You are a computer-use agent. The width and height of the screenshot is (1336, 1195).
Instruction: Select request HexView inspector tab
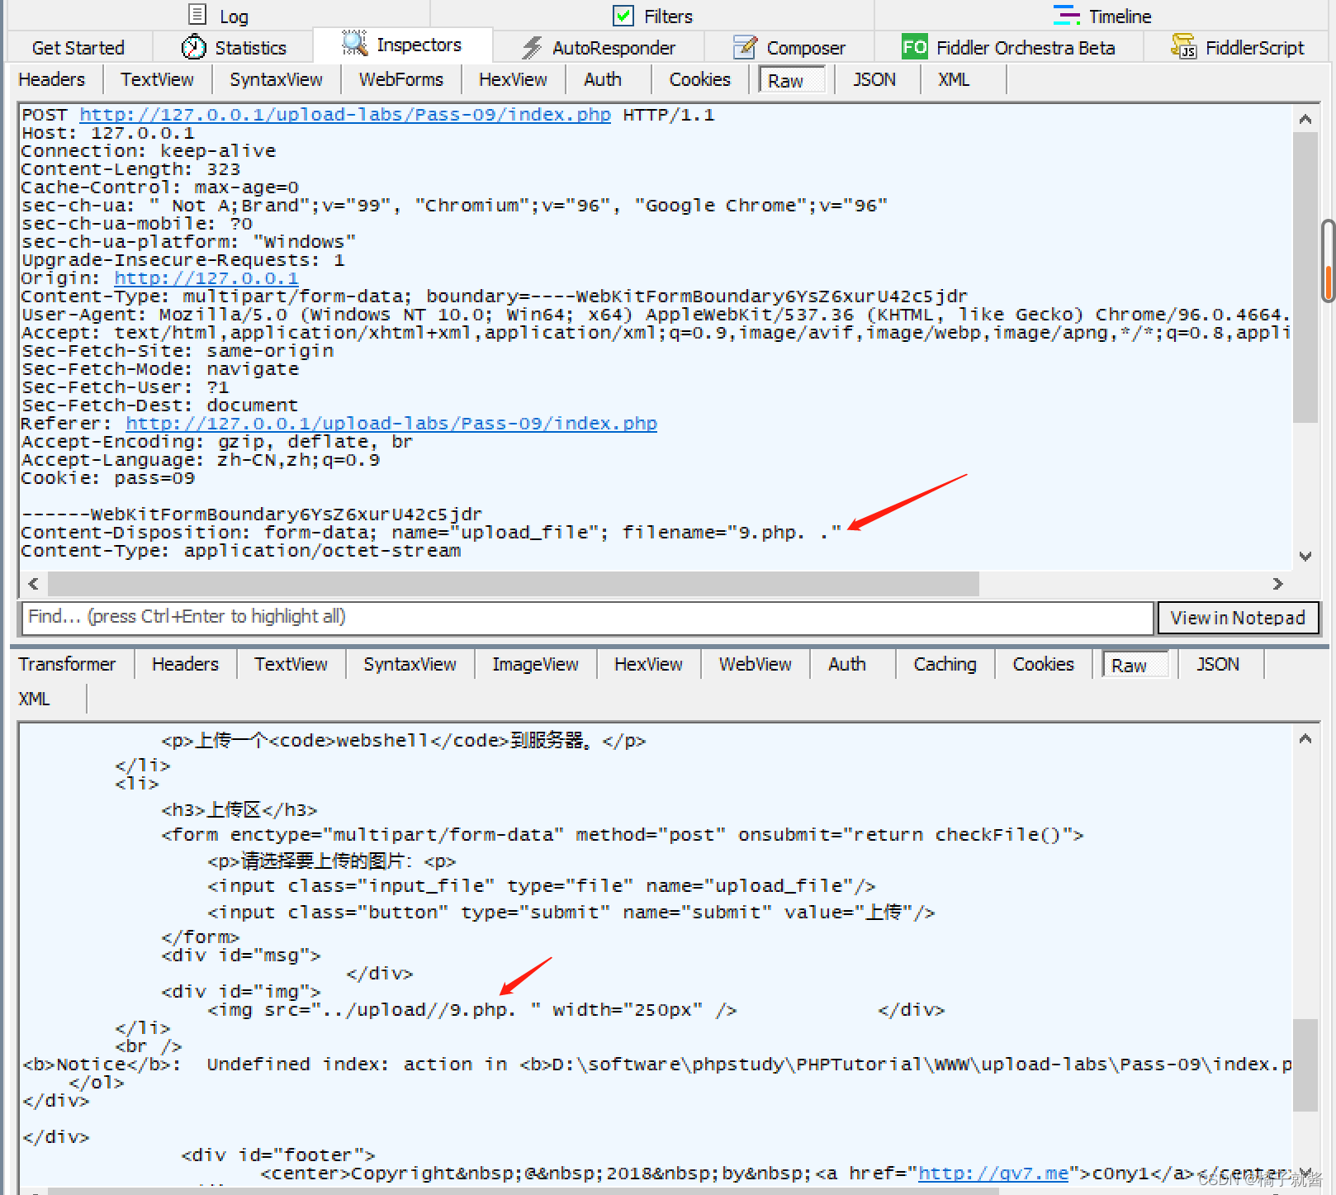(513, 79)
